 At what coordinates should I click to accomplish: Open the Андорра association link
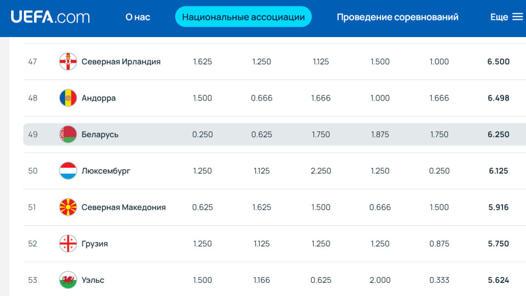click(x=99, y=98)
